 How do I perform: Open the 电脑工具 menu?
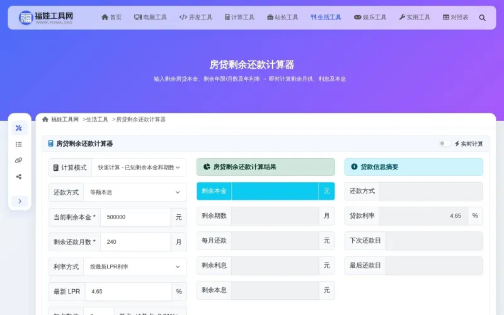(x=151, y=18)
